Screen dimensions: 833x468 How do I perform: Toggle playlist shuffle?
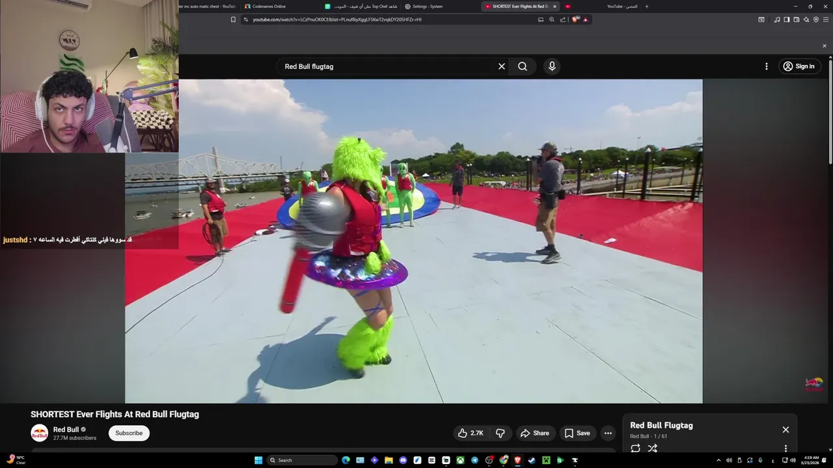(653, 448)
